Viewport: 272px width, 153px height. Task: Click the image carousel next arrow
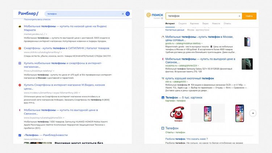[x=253, y=113]
